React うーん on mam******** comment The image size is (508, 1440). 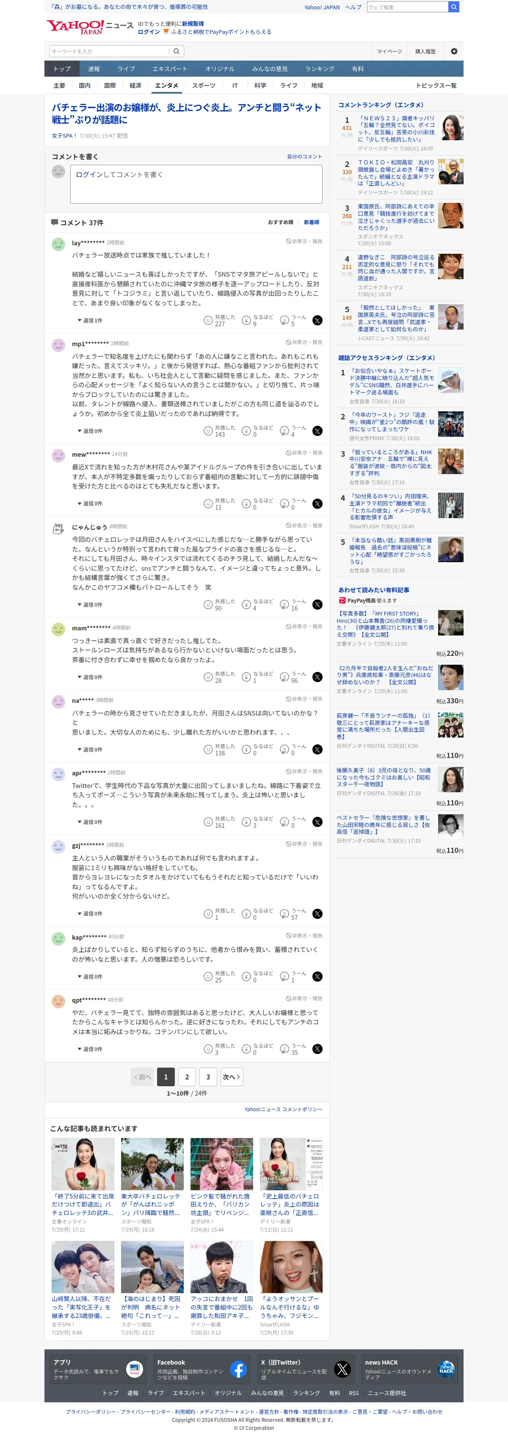293,677
